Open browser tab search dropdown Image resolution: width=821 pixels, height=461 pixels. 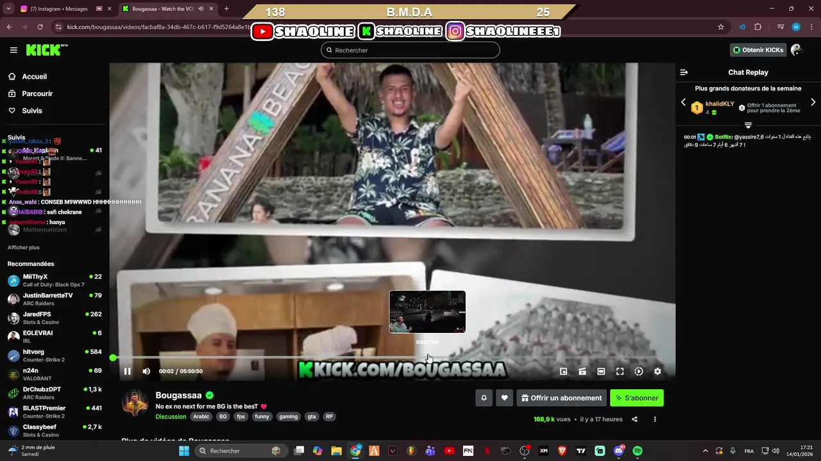point(8,9)
